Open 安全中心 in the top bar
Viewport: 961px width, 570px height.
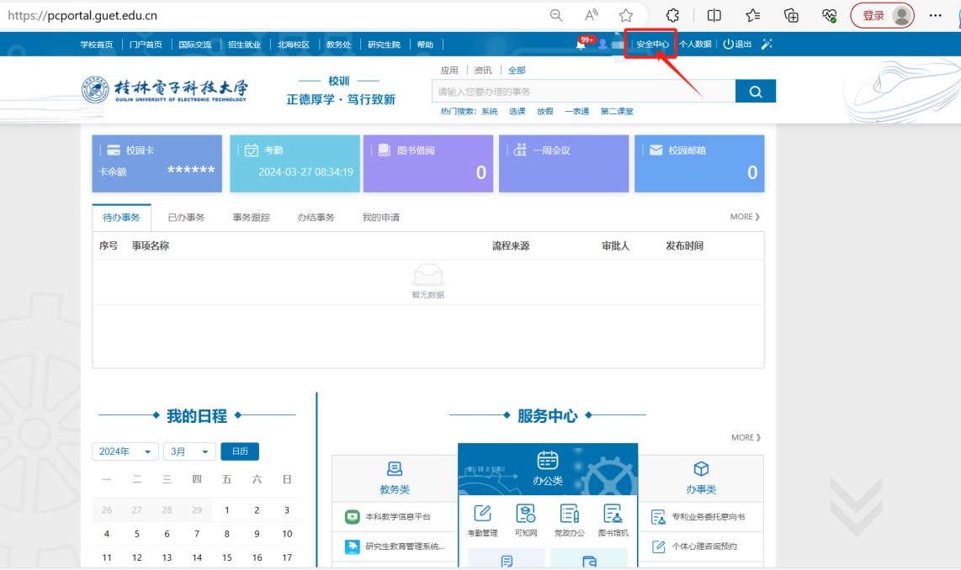point(652,45)
